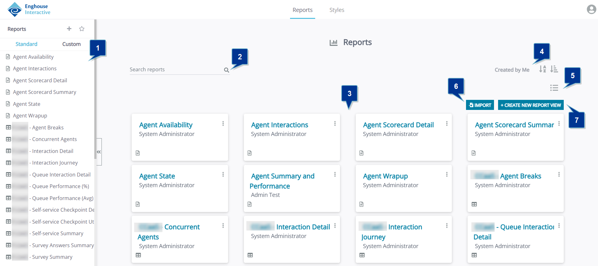The height and width of the screenshot is (266, 598).
Task: Switch to the Styles tab
Action: point(337,10)
